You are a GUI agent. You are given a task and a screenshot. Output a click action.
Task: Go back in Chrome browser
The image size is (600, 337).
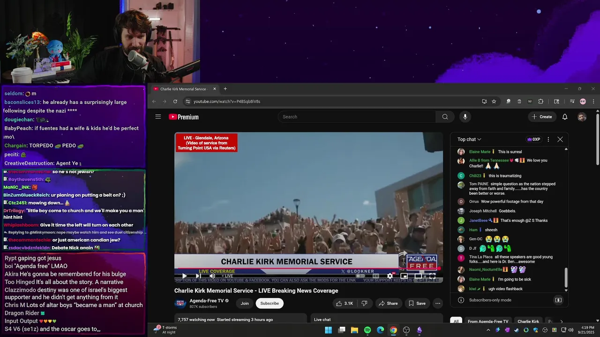[154, 101]
